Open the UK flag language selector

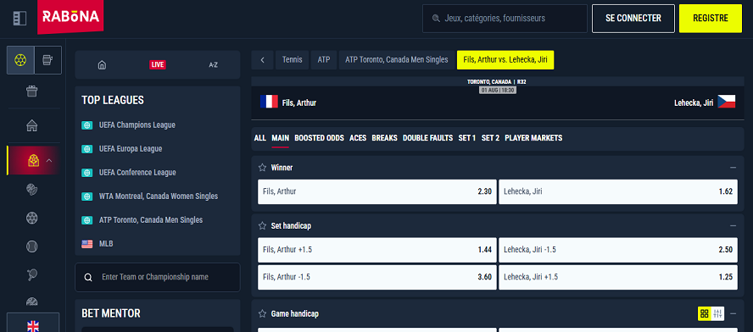click(x=33, y=326)
